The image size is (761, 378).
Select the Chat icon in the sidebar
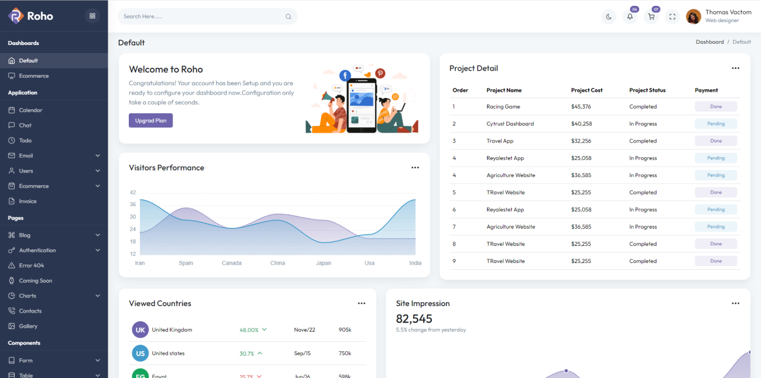point(12,125)
